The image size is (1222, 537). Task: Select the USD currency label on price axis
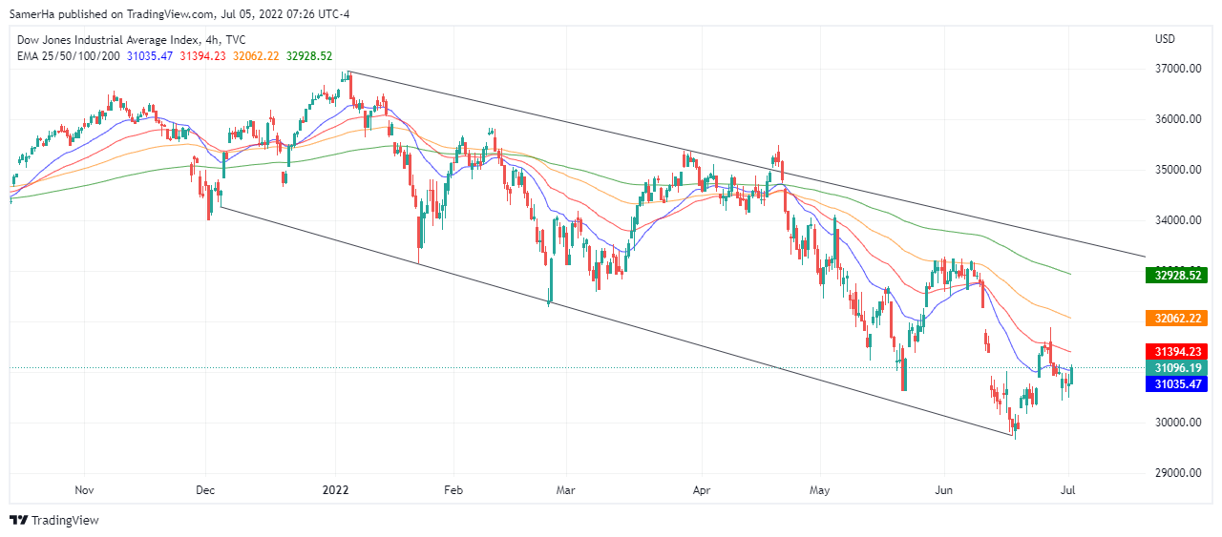(1165, 39)
